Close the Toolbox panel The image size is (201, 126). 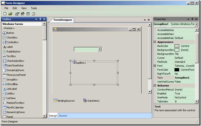(44, 19)
